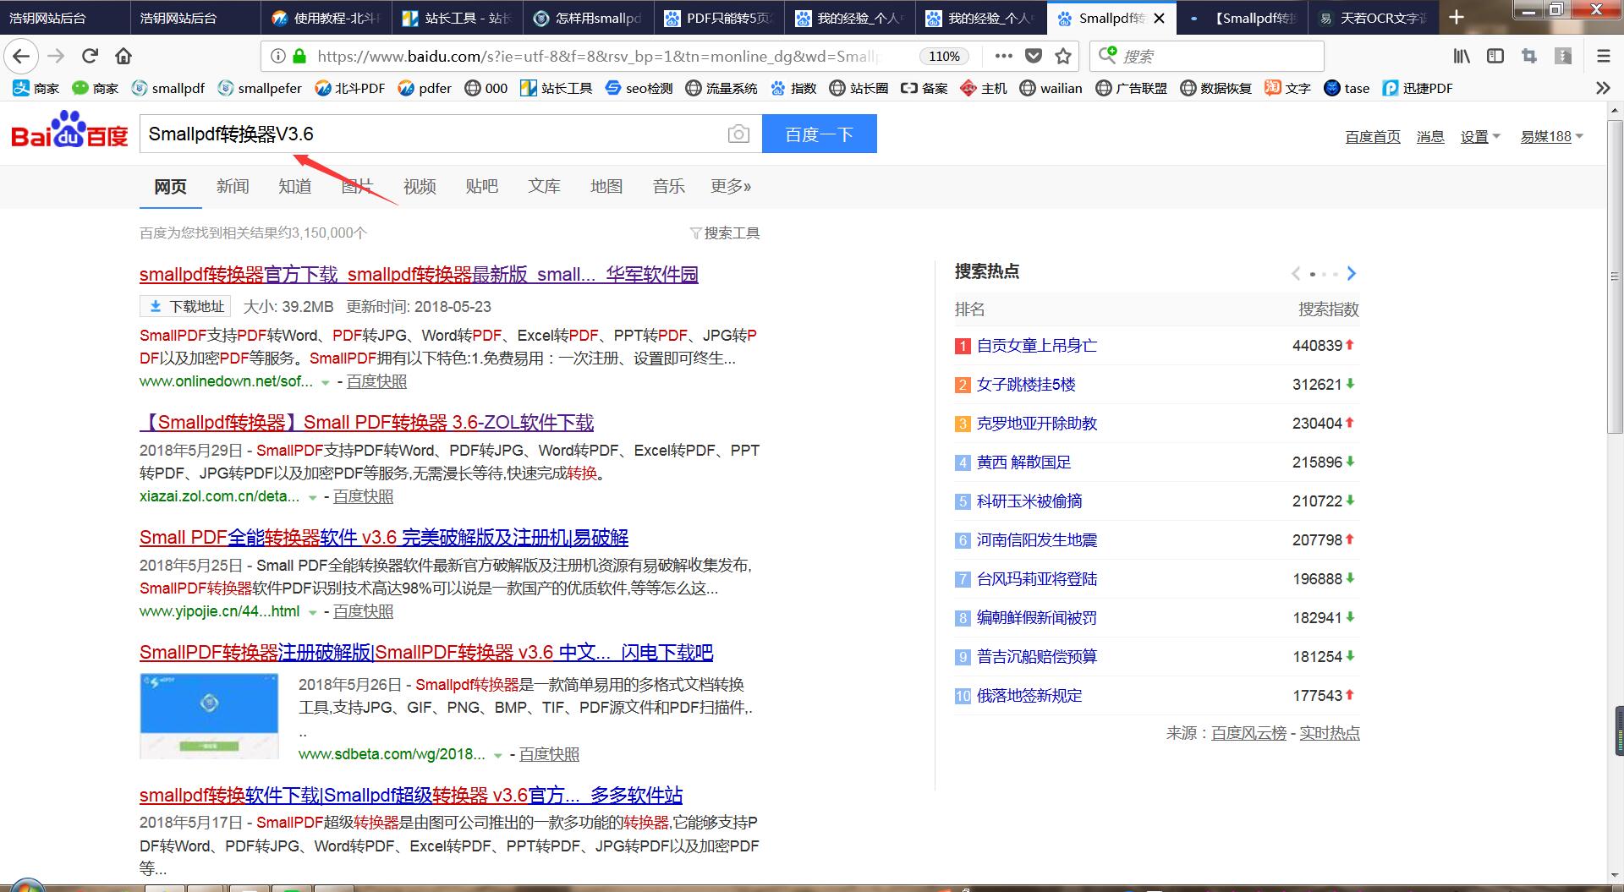Open the 多多软件站 result link
This screenshot has width=1624, height=892.
(x=411, y=796)
